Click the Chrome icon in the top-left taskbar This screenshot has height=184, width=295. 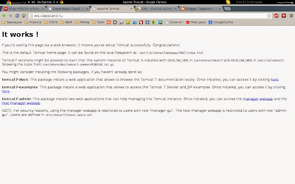click(9, 3)
